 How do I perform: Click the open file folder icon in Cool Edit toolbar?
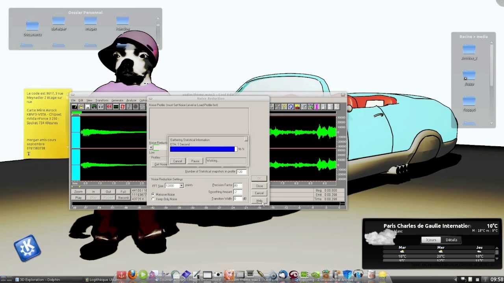(x=81, y=107)
